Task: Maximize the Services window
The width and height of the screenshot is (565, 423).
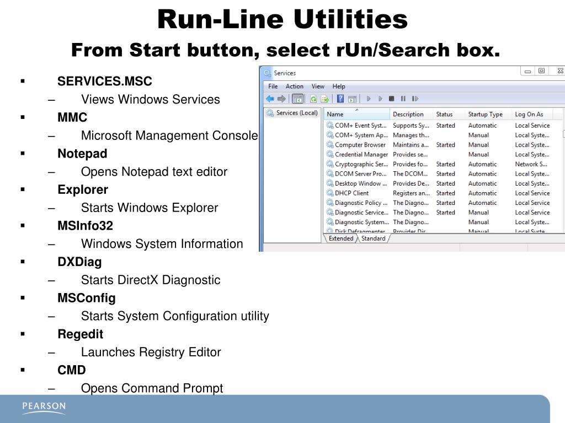Action: tap(541, 71)
